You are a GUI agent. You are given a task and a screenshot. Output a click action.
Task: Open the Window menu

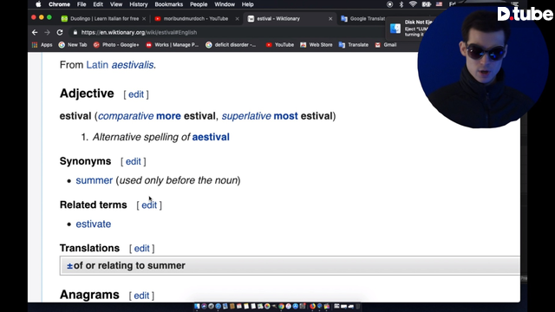pyautogui.click(x=225, y=4)
